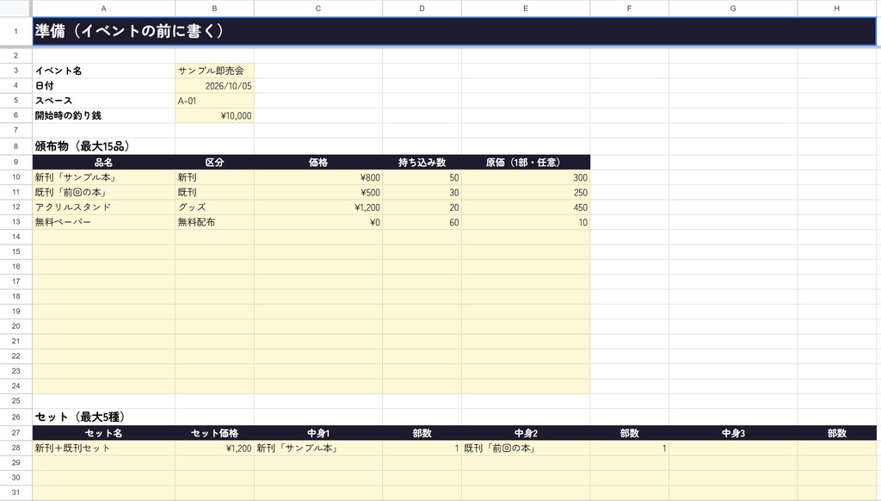Select the 無料ペーパー item cell

tap(104, 222)
